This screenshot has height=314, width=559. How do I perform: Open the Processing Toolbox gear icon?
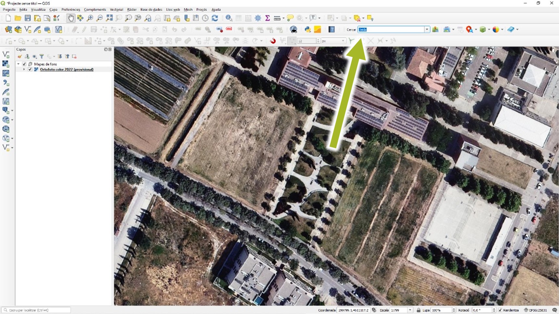click(x=258, y=18)
